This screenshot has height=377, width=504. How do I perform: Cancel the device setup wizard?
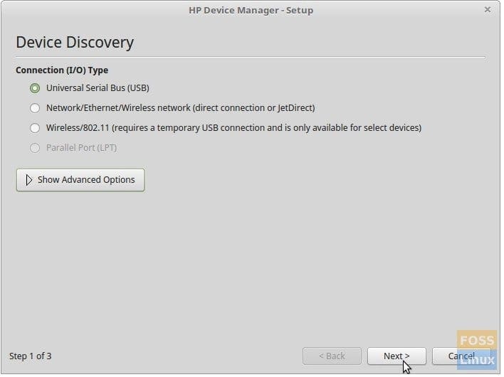coord(461,356)
